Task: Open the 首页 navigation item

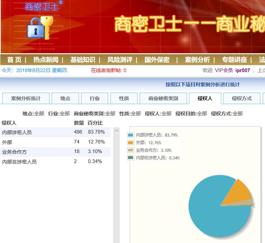Action: click(x=14, y=60)
